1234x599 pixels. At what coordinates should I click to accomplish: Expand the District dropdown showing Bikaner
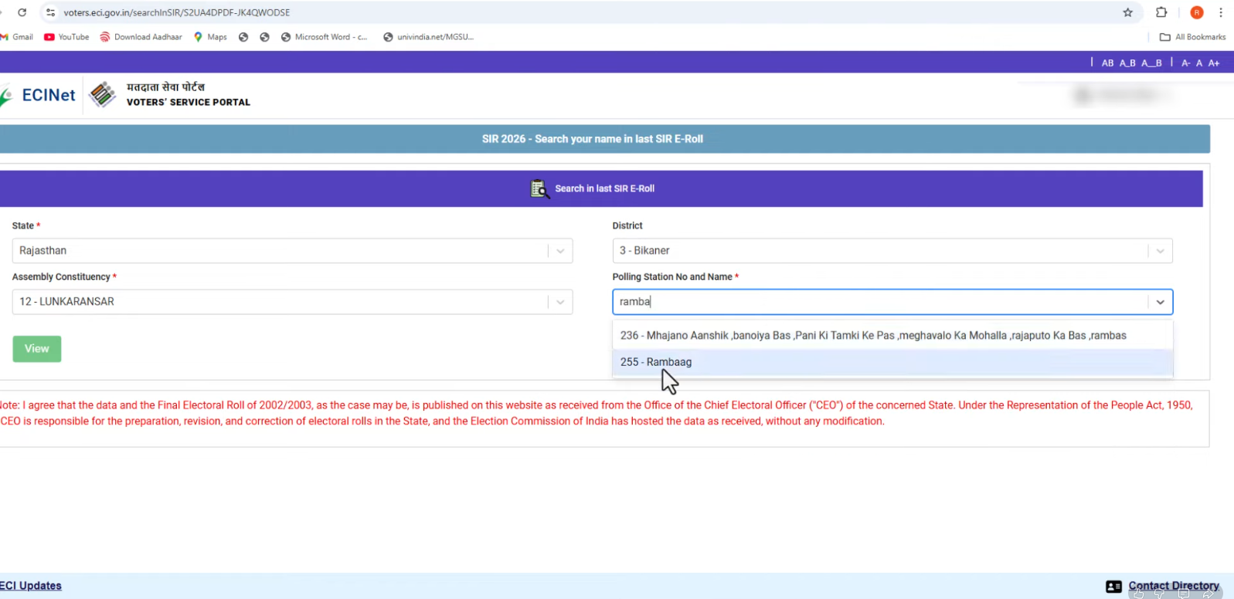(1160, 251)
